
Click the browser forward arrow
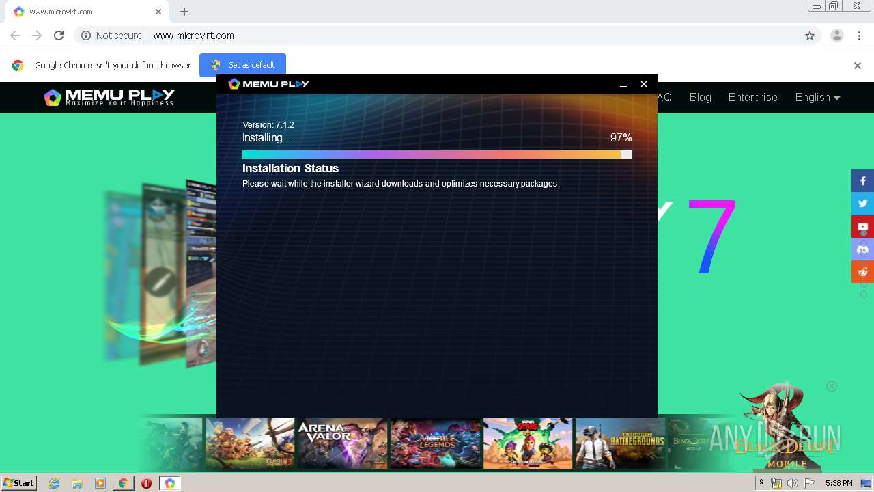(37, 36)
